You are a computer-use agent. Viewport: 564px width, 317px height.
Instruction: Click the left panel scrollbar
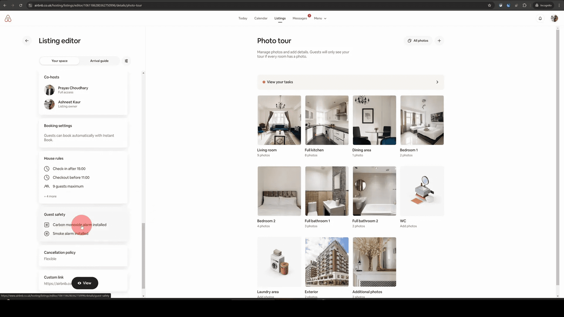pyautogui.click(x=143, y=256)
